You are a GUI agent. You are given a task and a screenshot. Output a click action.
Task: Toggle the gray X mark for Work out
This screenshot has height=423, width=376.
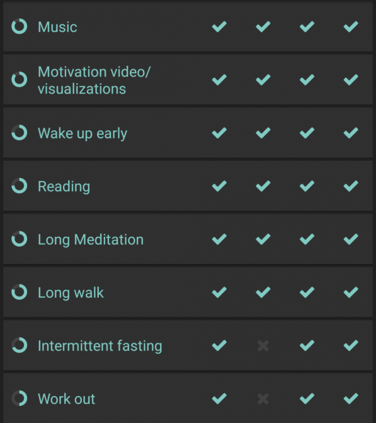click(263, 399)
